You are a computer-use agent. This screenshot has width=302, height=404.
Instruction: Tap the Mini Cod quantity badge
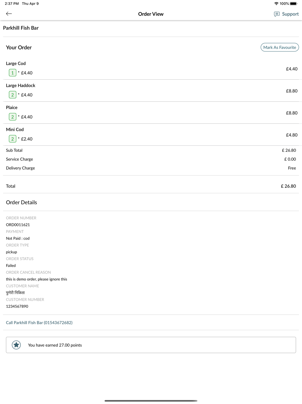click(12, 139)
